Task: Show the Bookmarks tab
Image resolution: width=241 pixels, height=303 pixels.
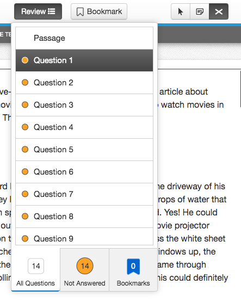Action: point(133,270)
